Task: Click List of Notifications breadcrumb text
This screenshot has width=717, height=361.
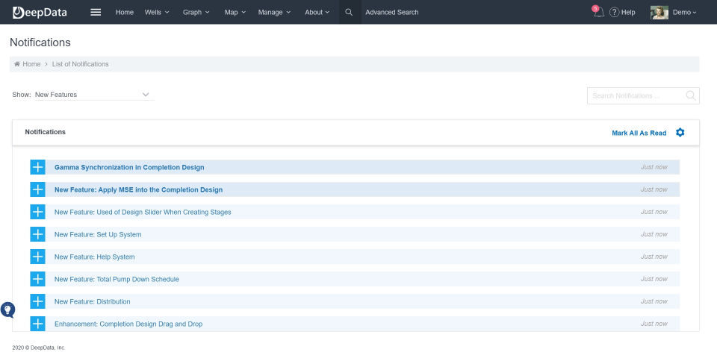Action: (81, 64)
